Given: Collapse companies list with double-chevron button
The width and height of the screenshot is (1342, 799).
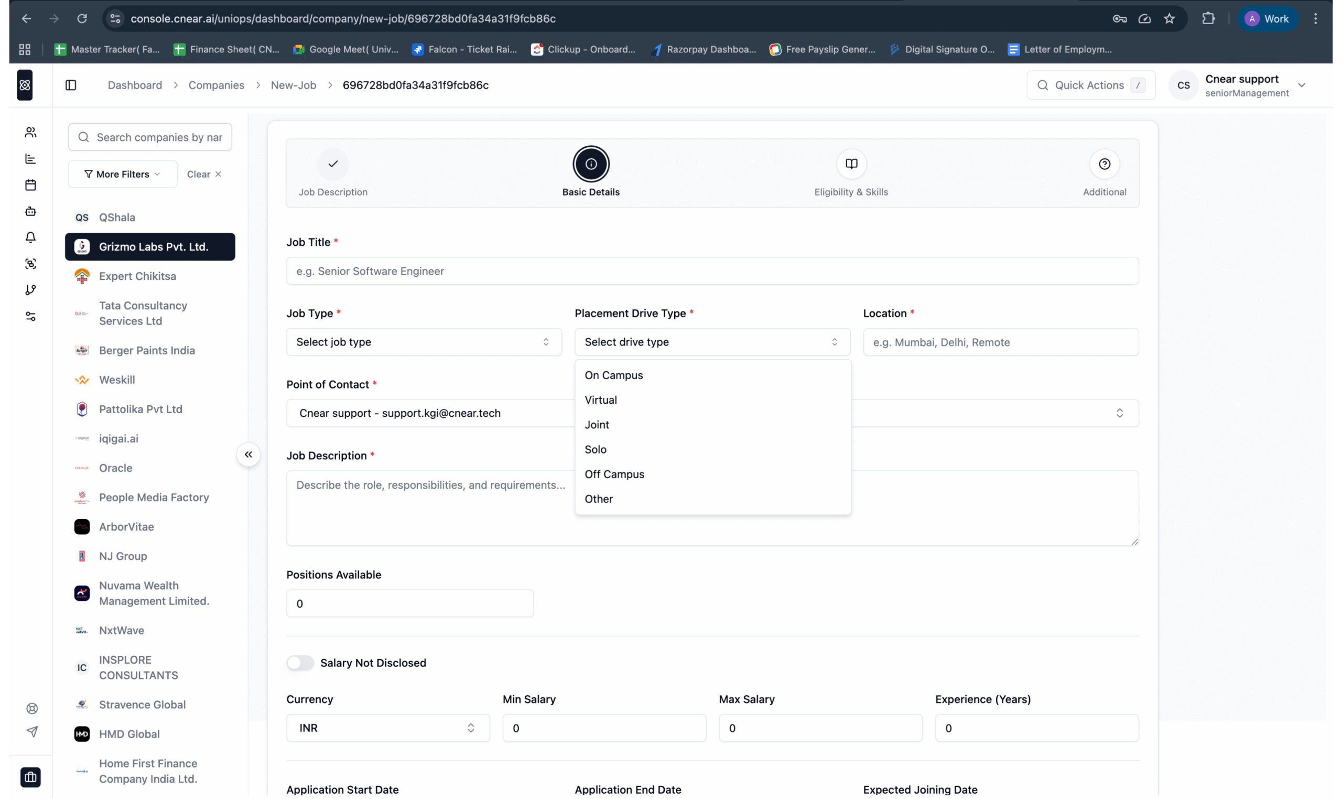Looking at the screenshot, I should tap(248, 455).
